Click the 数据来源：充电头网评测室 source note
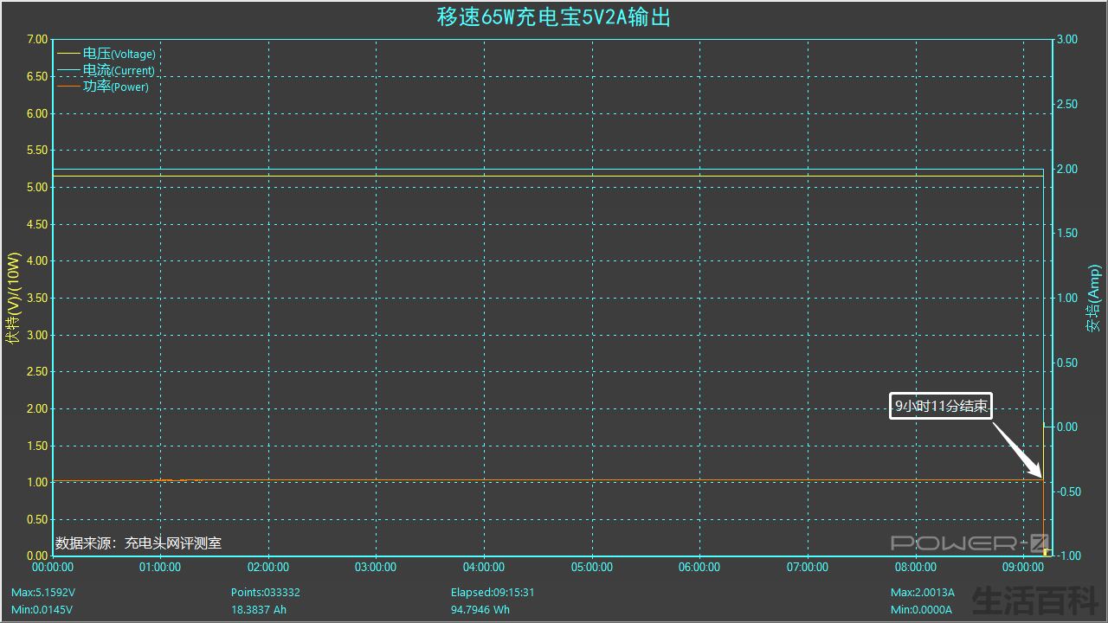This screenshot has height=623, width=1108. (138, 543)
